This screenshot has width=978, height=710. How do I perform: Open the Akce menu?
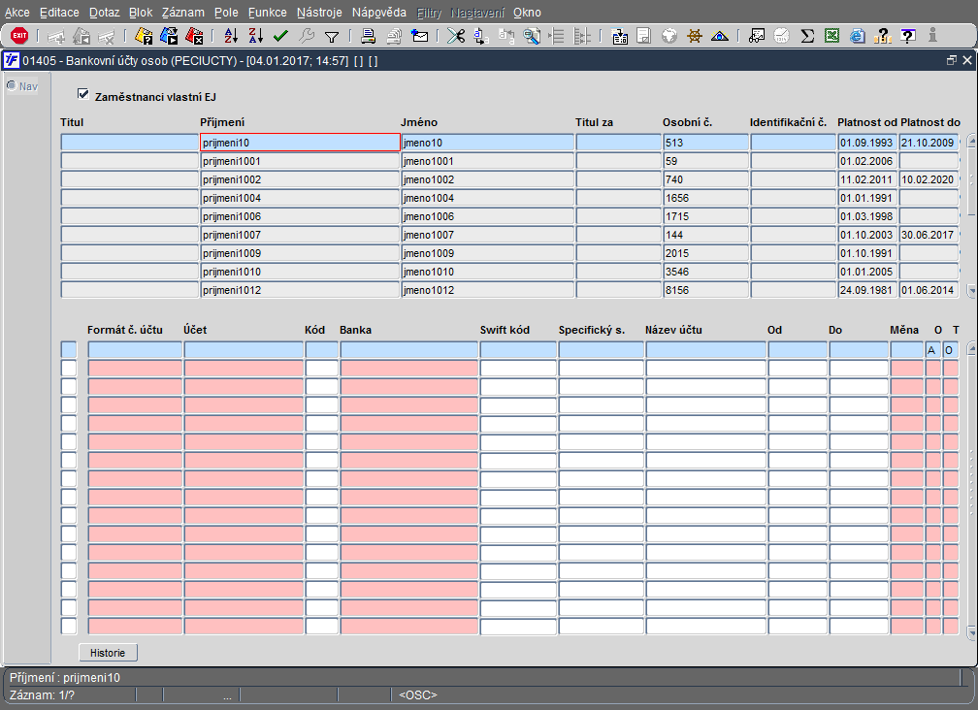[17, 13]
